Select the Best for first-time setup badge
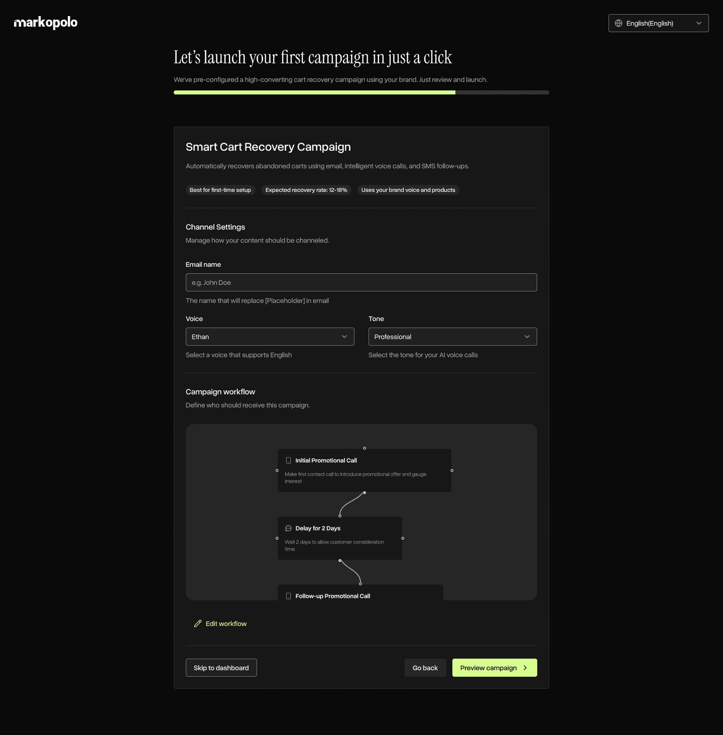Screen dimensions: 723x735 pos(220,190)
